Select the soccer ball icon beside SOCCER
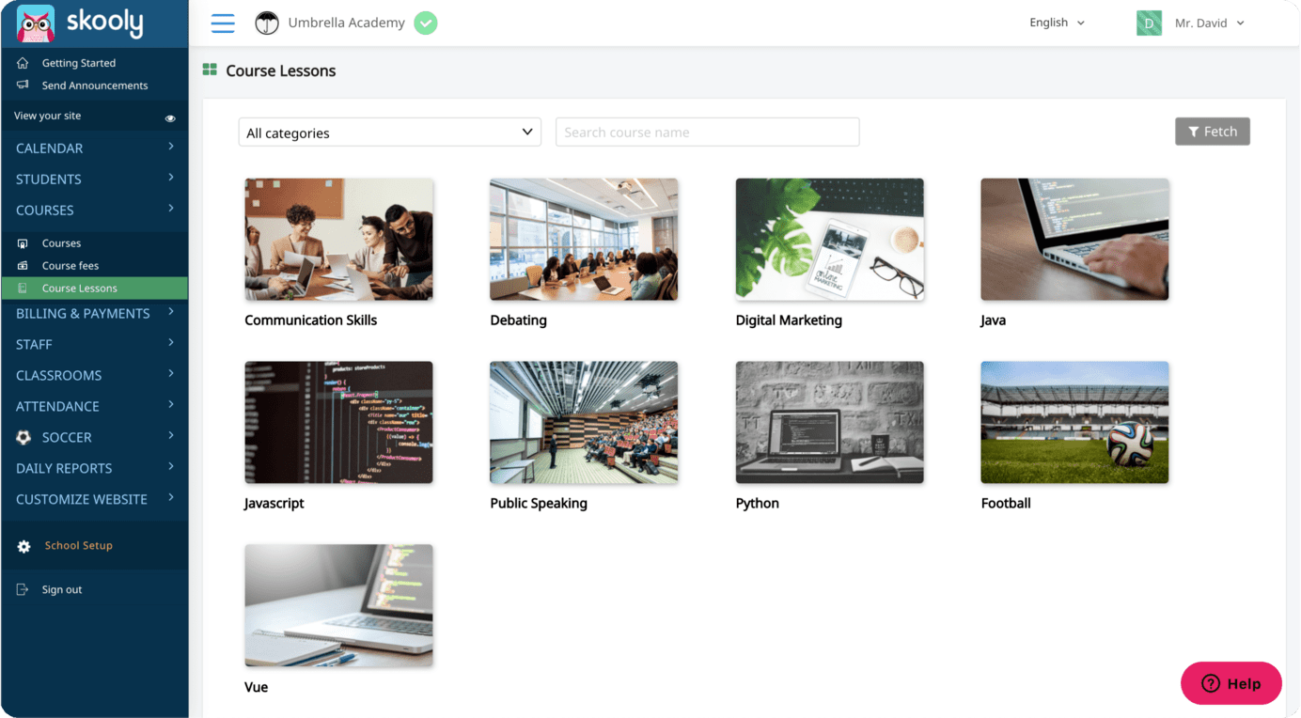 pyautogui.click(x=24, y=437)
